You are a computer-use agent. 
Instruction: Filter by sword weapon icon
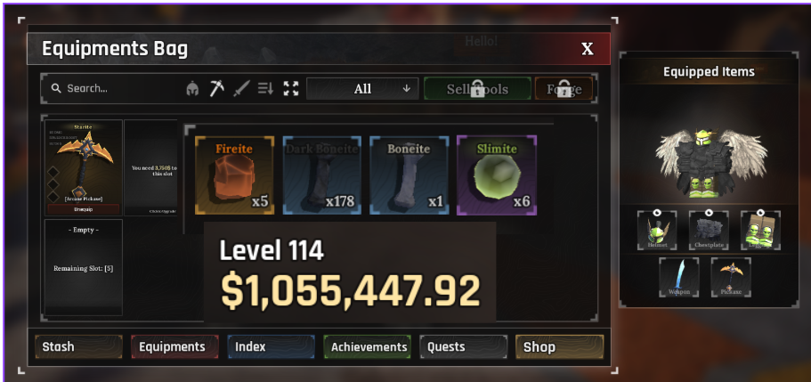(241, 88)
